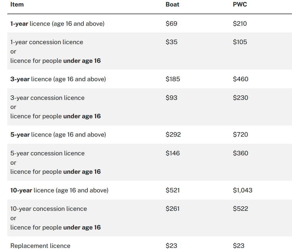The height and width of the screenshot is (251, 292).
Task: Click the $1,043 PWC price
Action: 242,190
